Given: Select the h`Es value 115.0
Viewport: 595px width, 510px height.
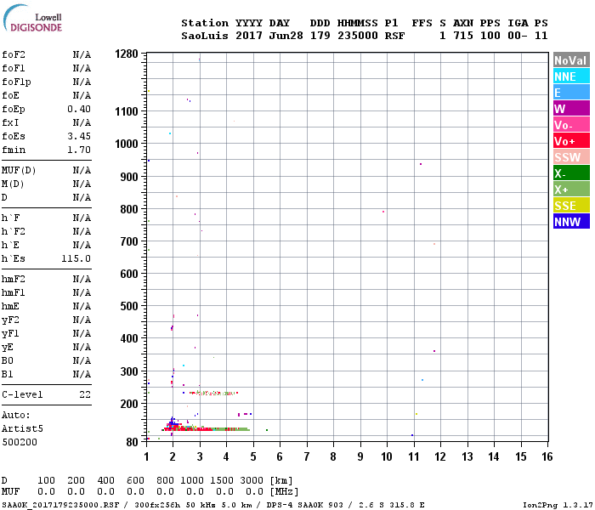Looking at the screenshot, I should point(76,258).
